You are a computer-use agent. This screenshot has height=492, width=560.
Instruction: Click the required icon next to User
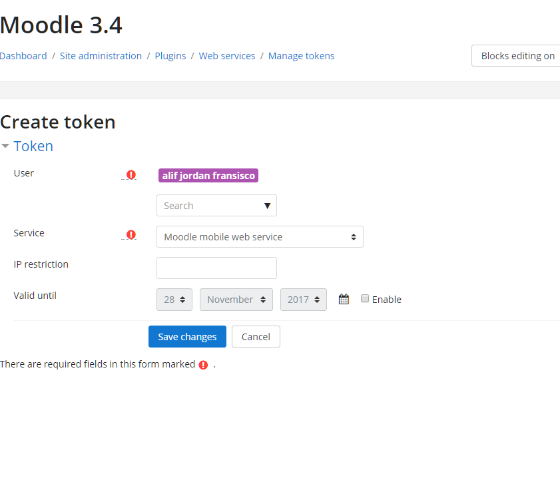coord(131,174)
